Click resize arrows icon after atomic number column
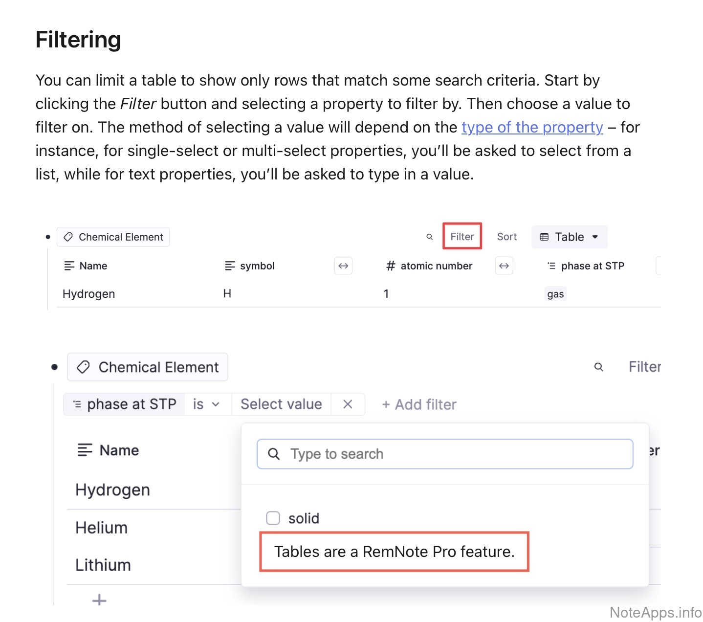The width and height of the screenshot is (703, 622). [504, 266]
